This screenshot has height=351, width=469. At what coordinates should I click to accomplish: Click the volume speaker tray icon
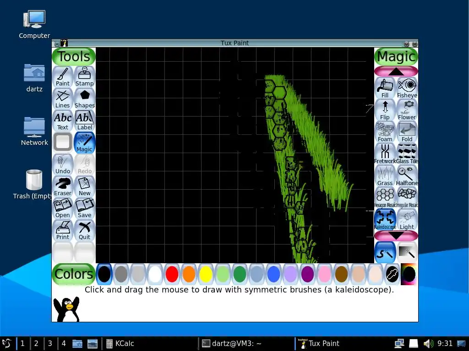[428, 344]
